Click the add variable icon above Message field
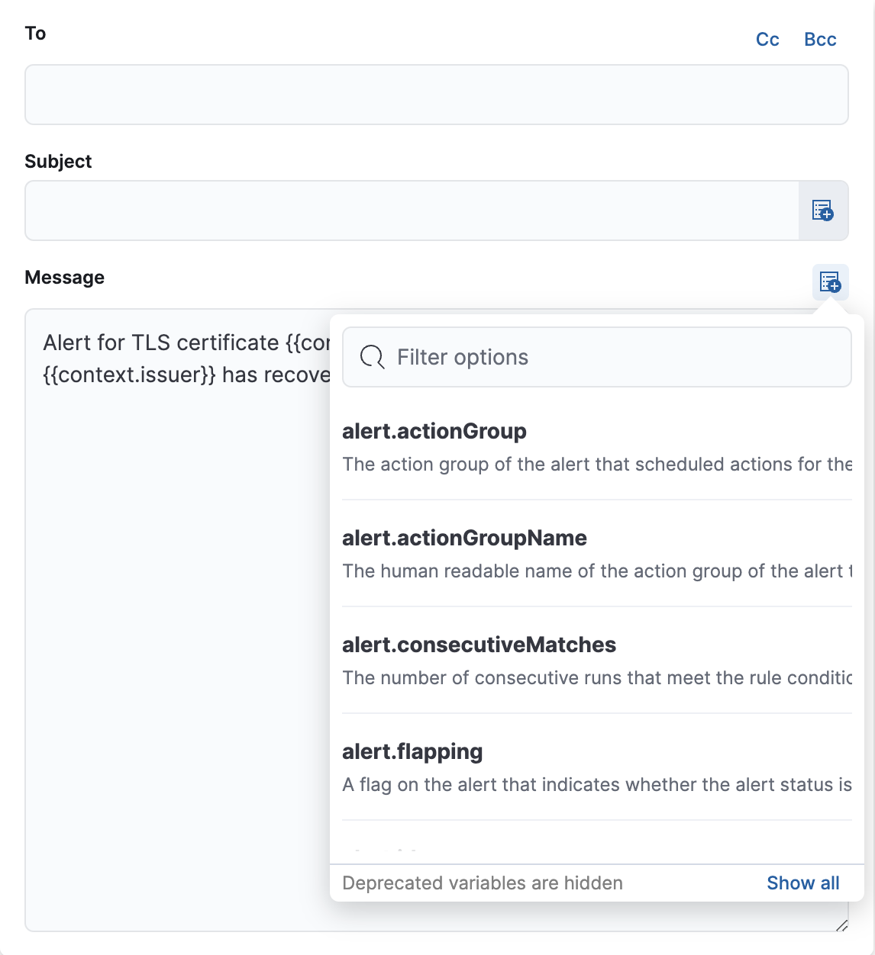Screen dimensions: 875x955 [831, 282]
